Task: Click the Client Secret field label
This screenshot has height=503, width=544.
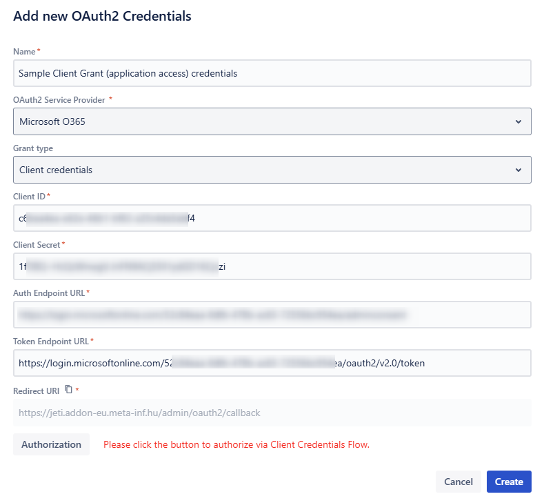Action: pos(37,245)
